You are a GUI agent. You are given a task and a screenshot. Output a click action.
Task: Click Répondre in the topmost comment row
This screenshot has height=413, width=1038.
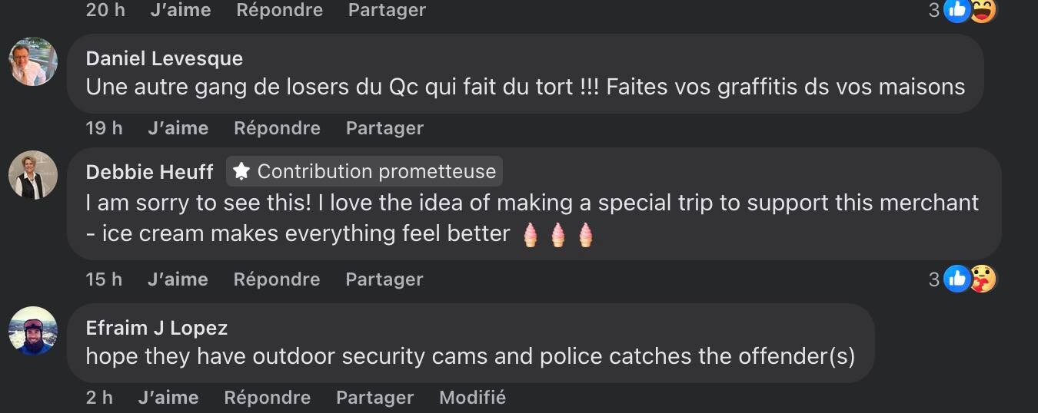(x=279, y=11)
